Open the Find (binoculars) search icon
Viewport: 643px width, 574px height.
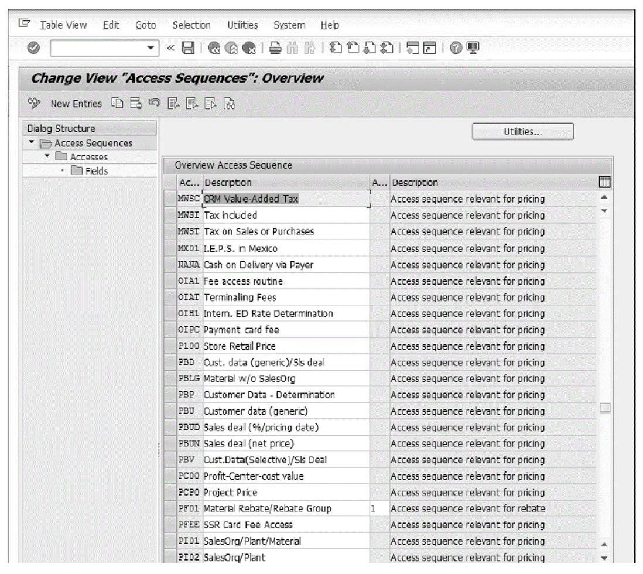[292, 47]
